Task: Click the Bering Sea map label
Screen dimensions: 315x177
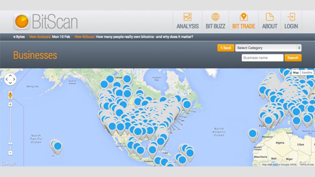Action: point(32,87)
